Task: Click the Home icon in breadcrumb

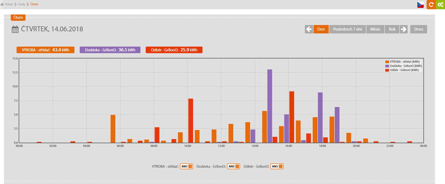Action: (x=2, y=4)
